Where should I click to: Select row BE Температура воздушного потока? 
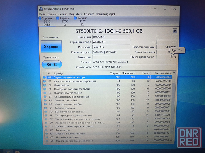(107, 115)
